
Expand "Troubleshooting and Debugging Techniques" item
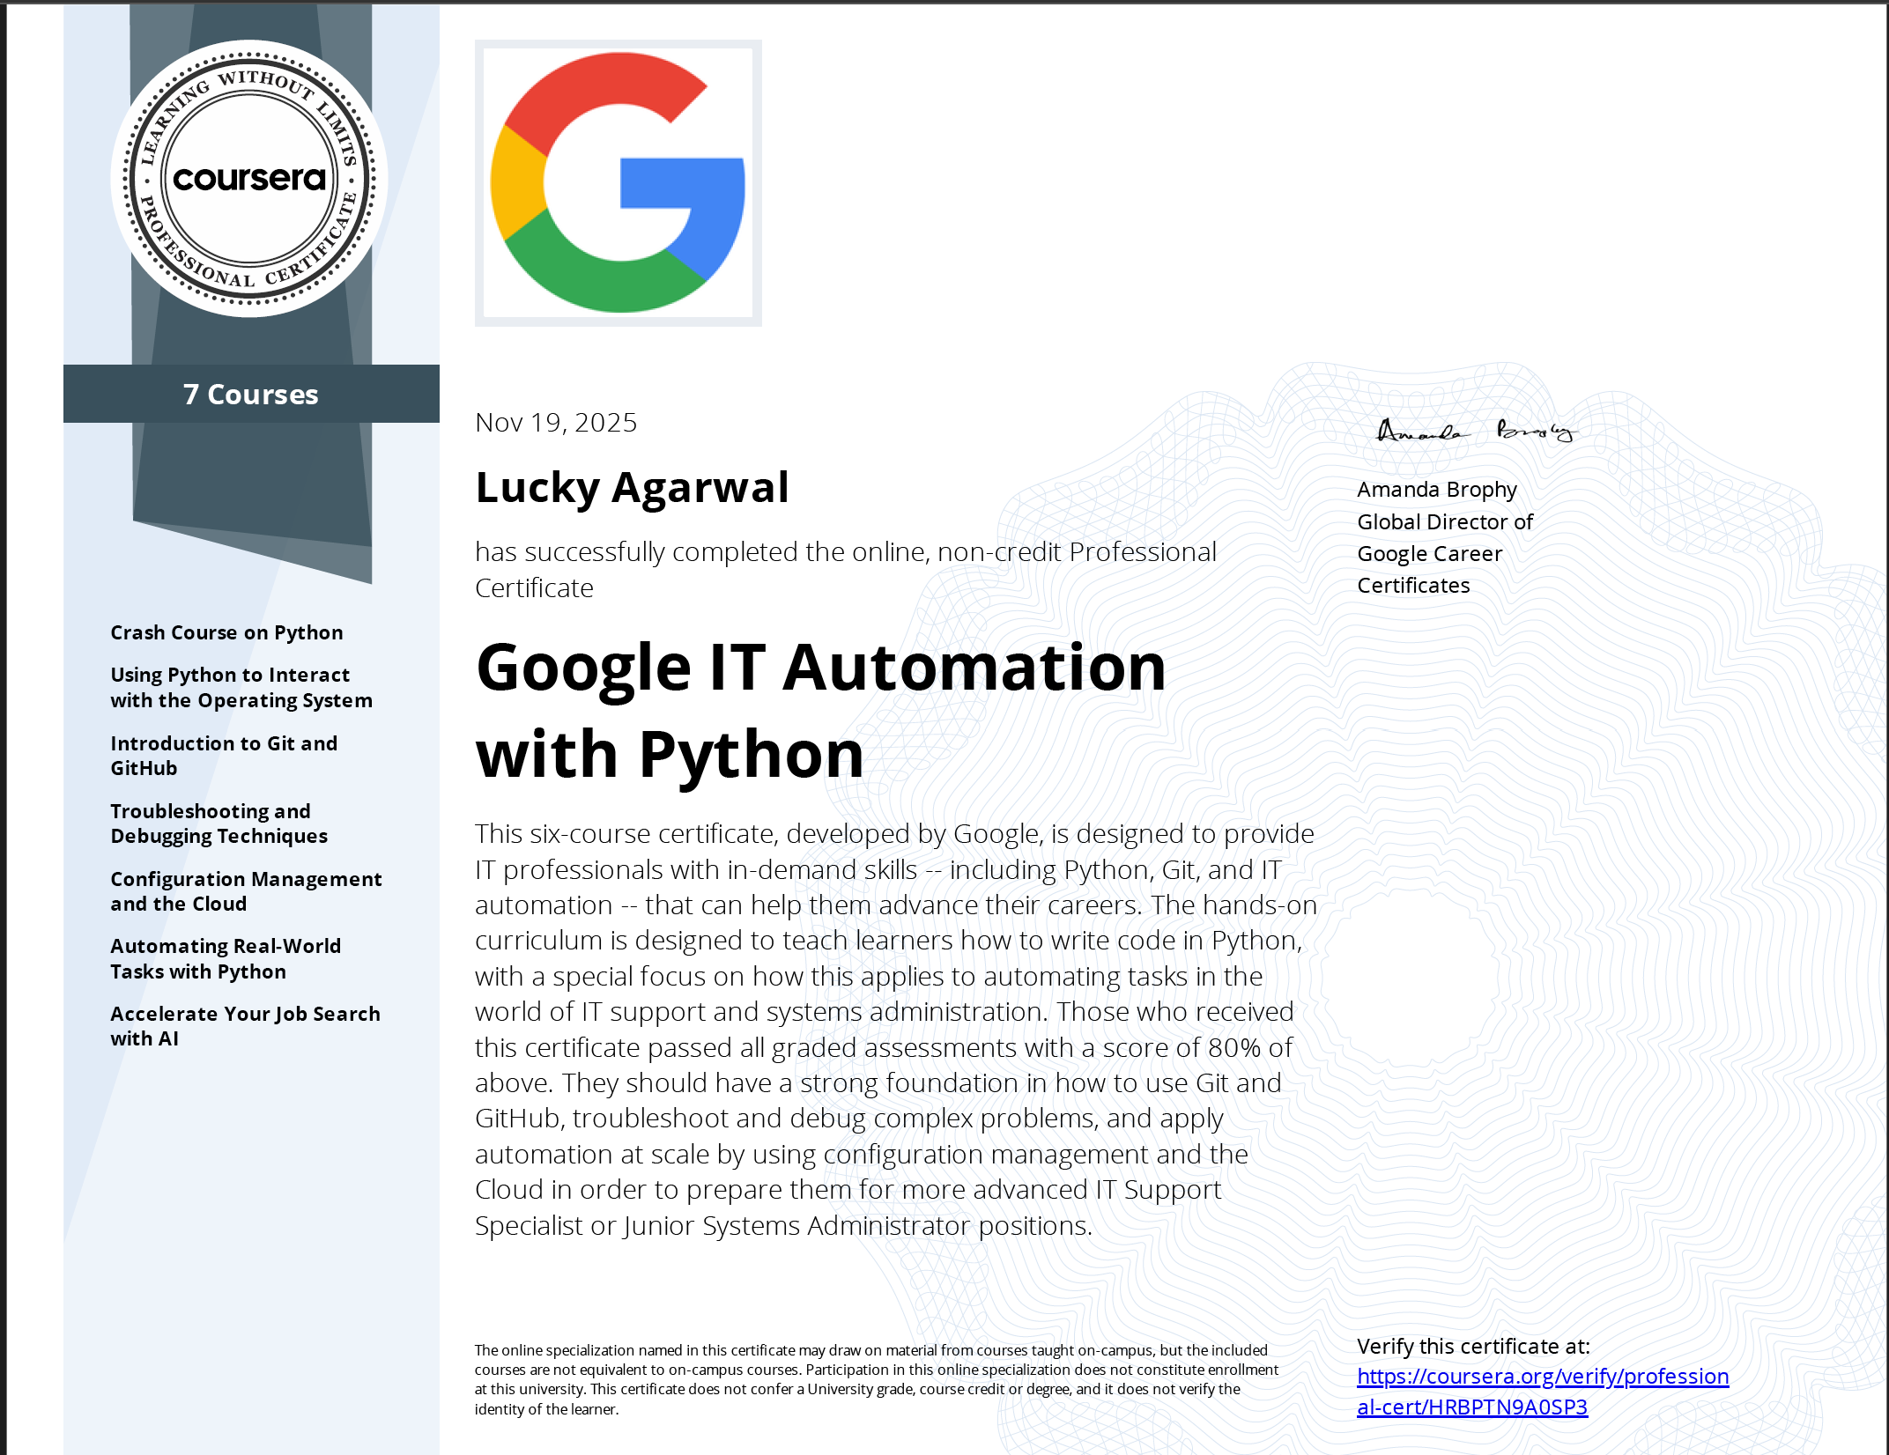tap(218, 823)
